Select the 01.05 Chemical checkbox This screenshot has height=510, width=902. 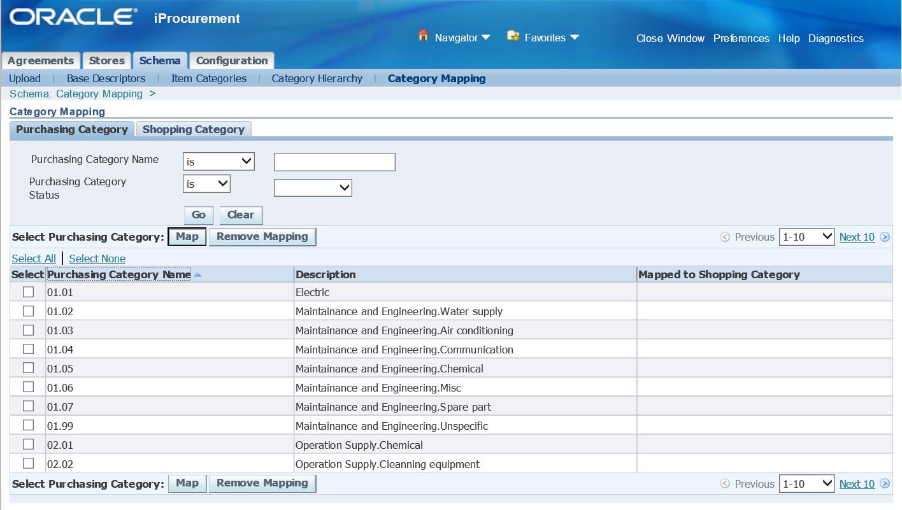click(x=28, y=368)
